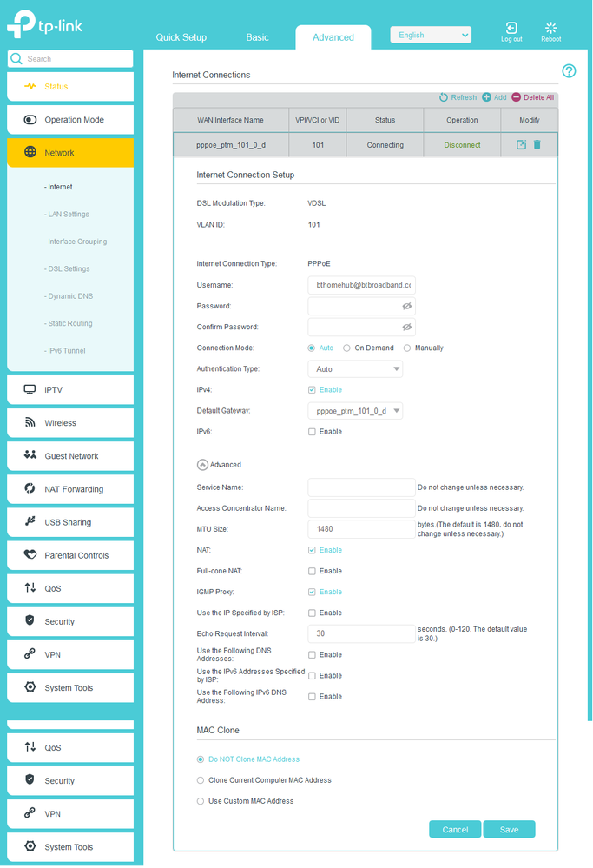This screenshot has height=868, width=593.
Task: Click the MTU Size input field
Action: coord(361,529)
